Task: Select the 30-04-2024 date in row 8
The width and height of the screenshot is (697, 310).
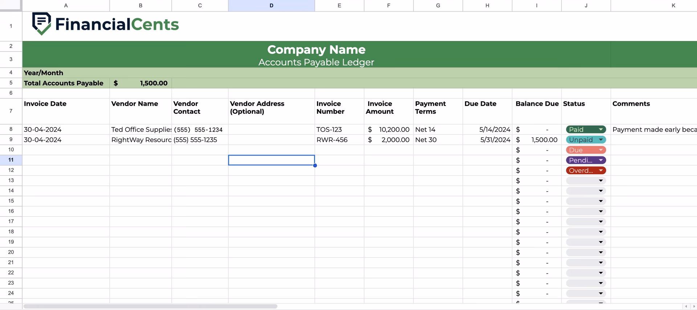Action: [x=66, y=130]
